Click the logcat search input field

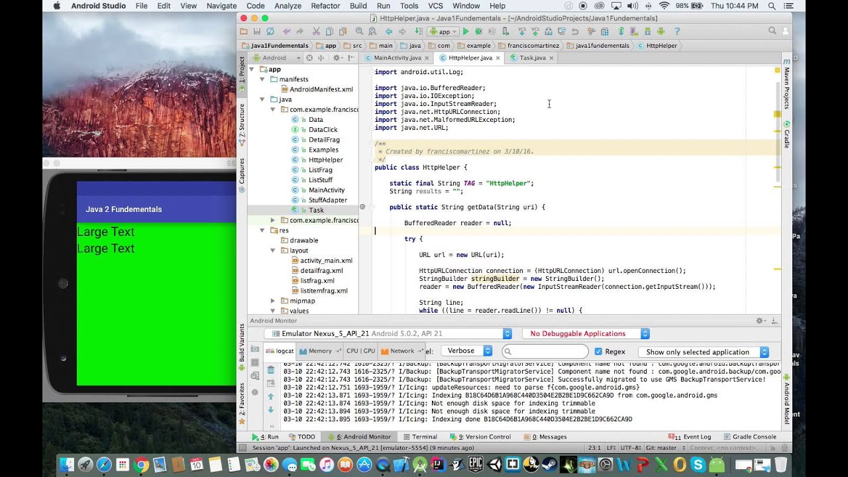545,352
